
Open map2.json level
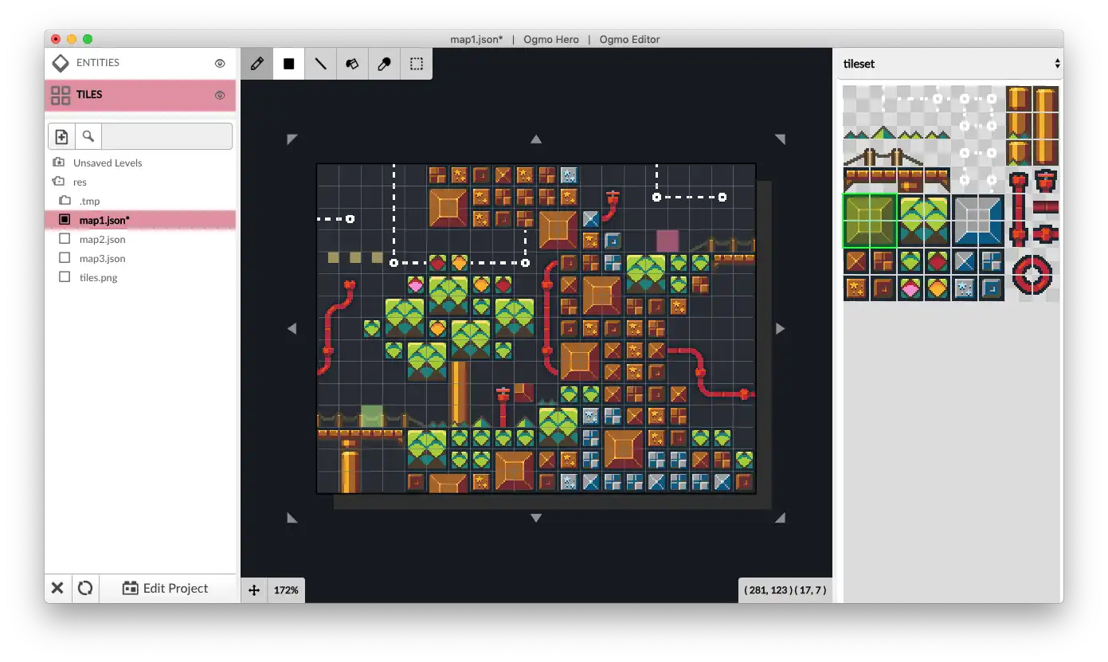(140, 239)
